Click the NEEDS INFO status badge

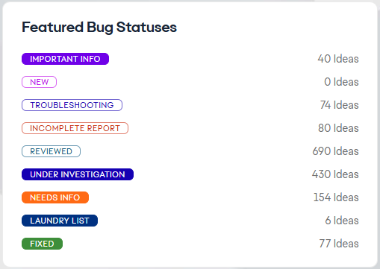tap(55, 197)
